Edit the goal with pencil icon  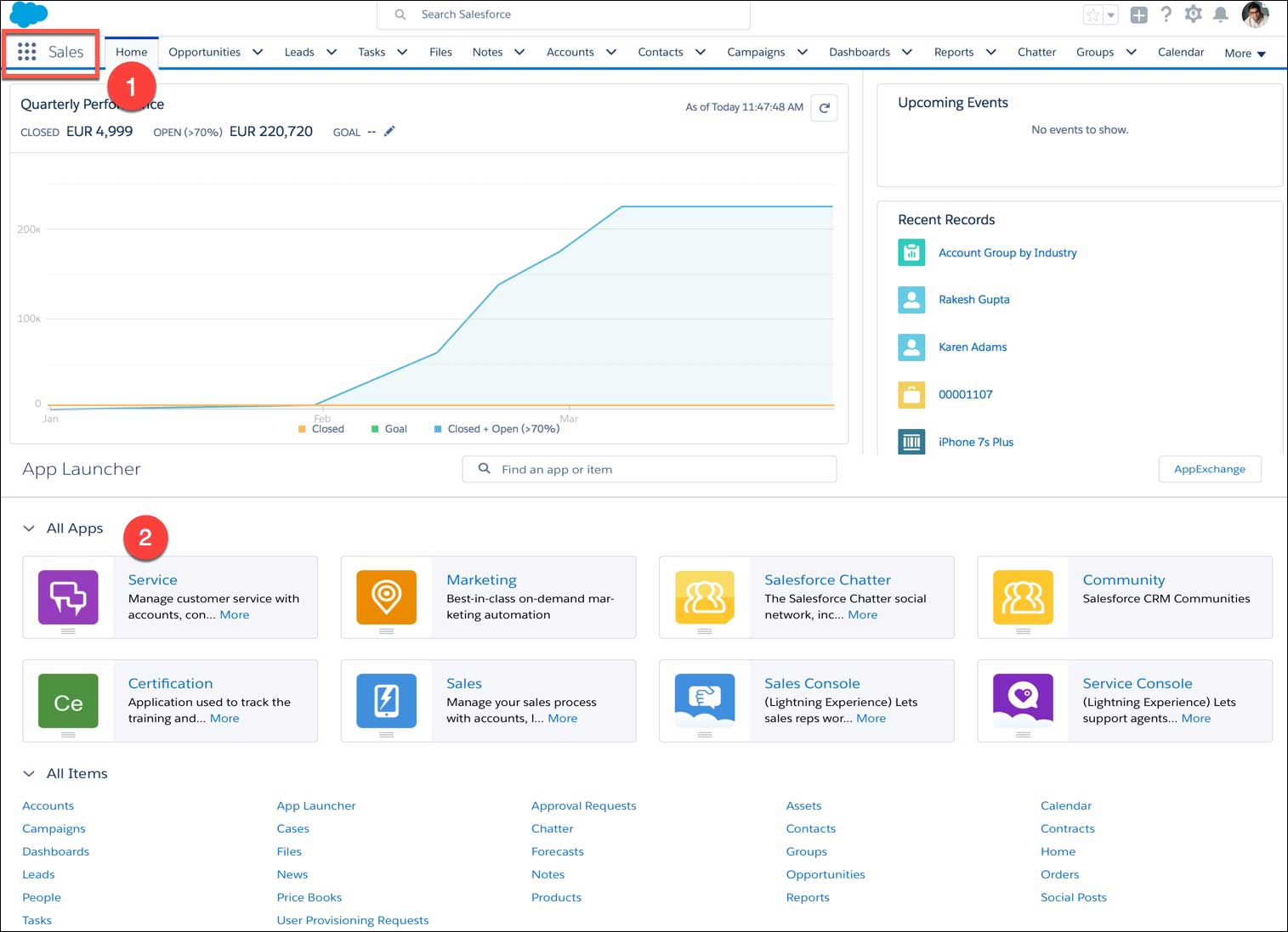tap(389, 131)
